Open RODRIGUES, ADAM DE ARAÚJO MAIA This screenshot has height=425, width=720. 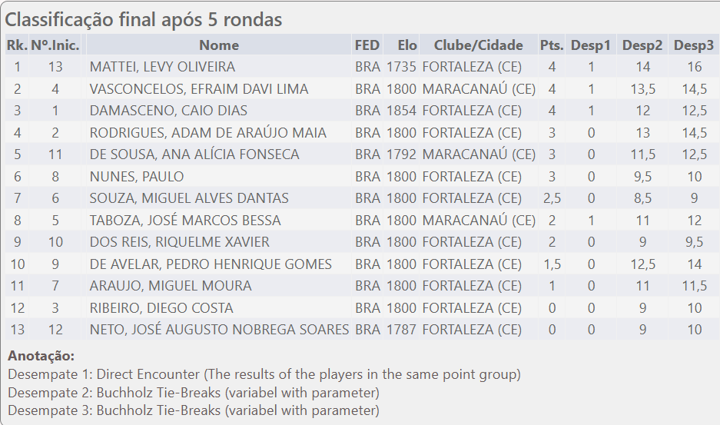(208, 133)
